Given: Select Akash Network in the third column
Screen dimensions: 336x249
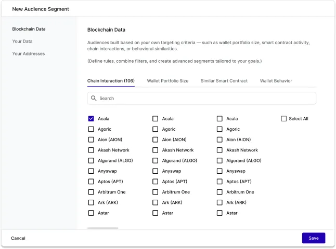Looking at the screenshot, I should pyautogui.click(x=219, y=150).
